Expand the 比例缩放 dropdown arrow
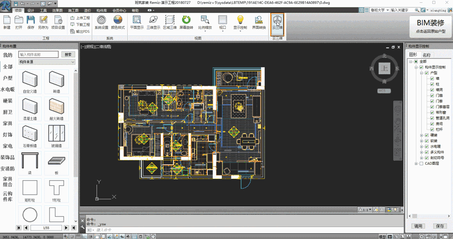The width and height of the screenshot is (453, 239). tap(205, 31)
